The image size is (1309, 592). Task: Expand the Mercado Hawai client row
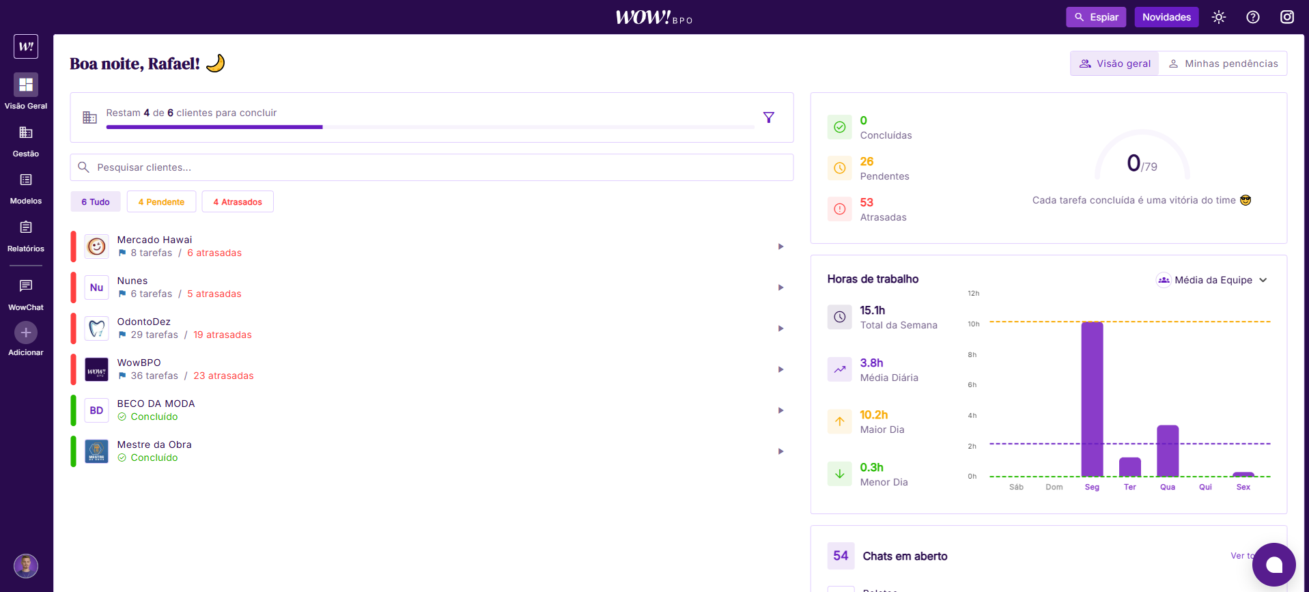click(x=780, y=246)
